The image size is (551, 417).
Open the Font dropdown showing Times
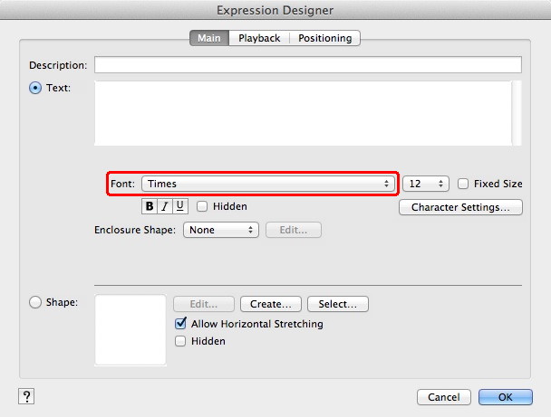click(x=268, y=184)
